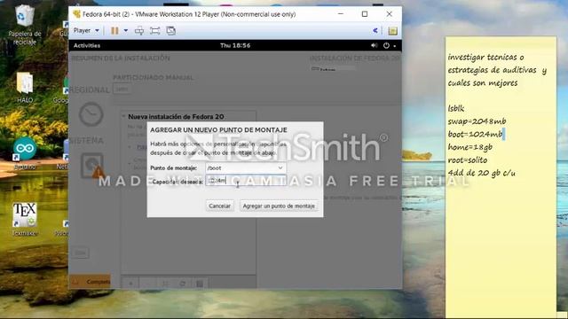This screenshot has width=568, height=319.
Task: Open the Activities overview in Fedora
Action: [x=87, y=45]
